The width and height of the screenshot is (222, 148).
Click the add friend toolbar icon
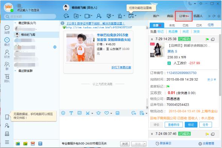[x=99, y=16]
